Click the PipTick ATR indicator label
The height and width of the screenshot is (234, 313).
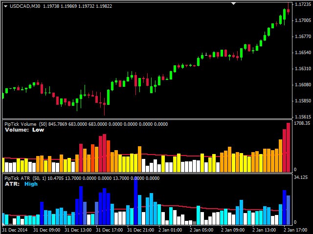(x=18, y=178)
